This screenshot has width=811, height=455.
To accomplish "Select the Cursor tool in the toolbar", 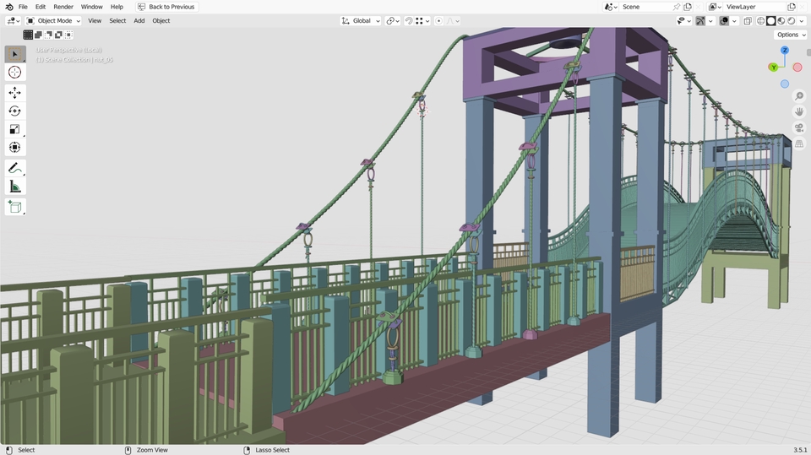I will click(15, 73).
